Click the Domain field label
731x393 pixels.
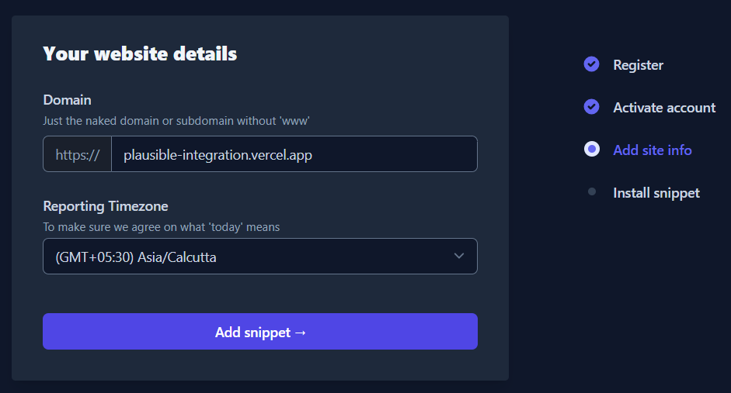click(x=67, y=100)
